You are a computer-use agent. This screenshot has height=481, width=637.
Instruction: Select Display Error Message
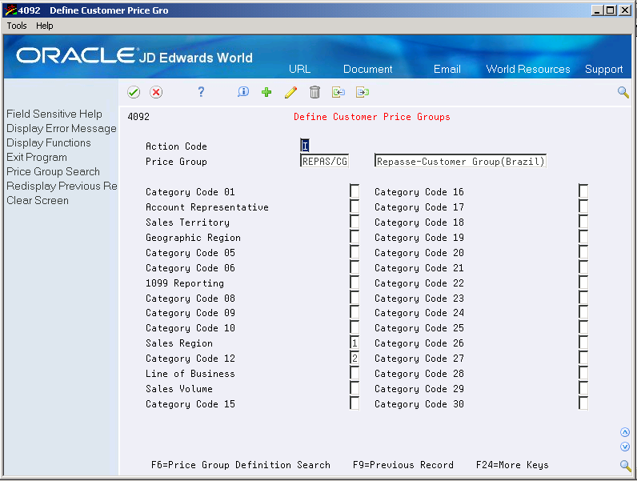(x=62, y=128)
